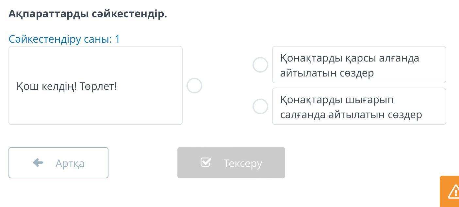Click the "Сәйкестендіру саны: 1" counter text
Screen dimensions: 459x207
coord(64,39)
